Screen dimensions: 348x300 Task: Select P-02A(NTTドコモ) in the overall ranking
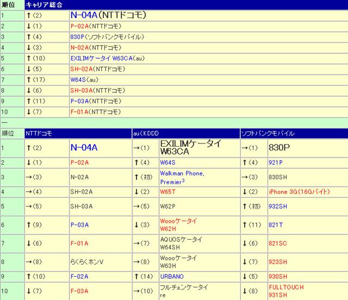[96, 26]
